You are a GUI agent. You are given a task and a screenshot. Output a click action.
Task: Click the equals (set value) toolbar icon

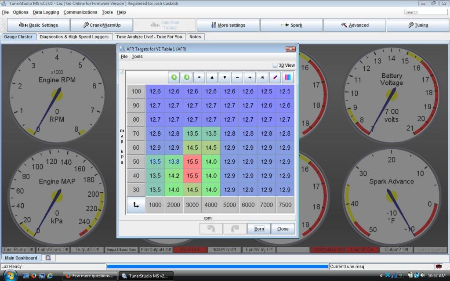point(199,77)
